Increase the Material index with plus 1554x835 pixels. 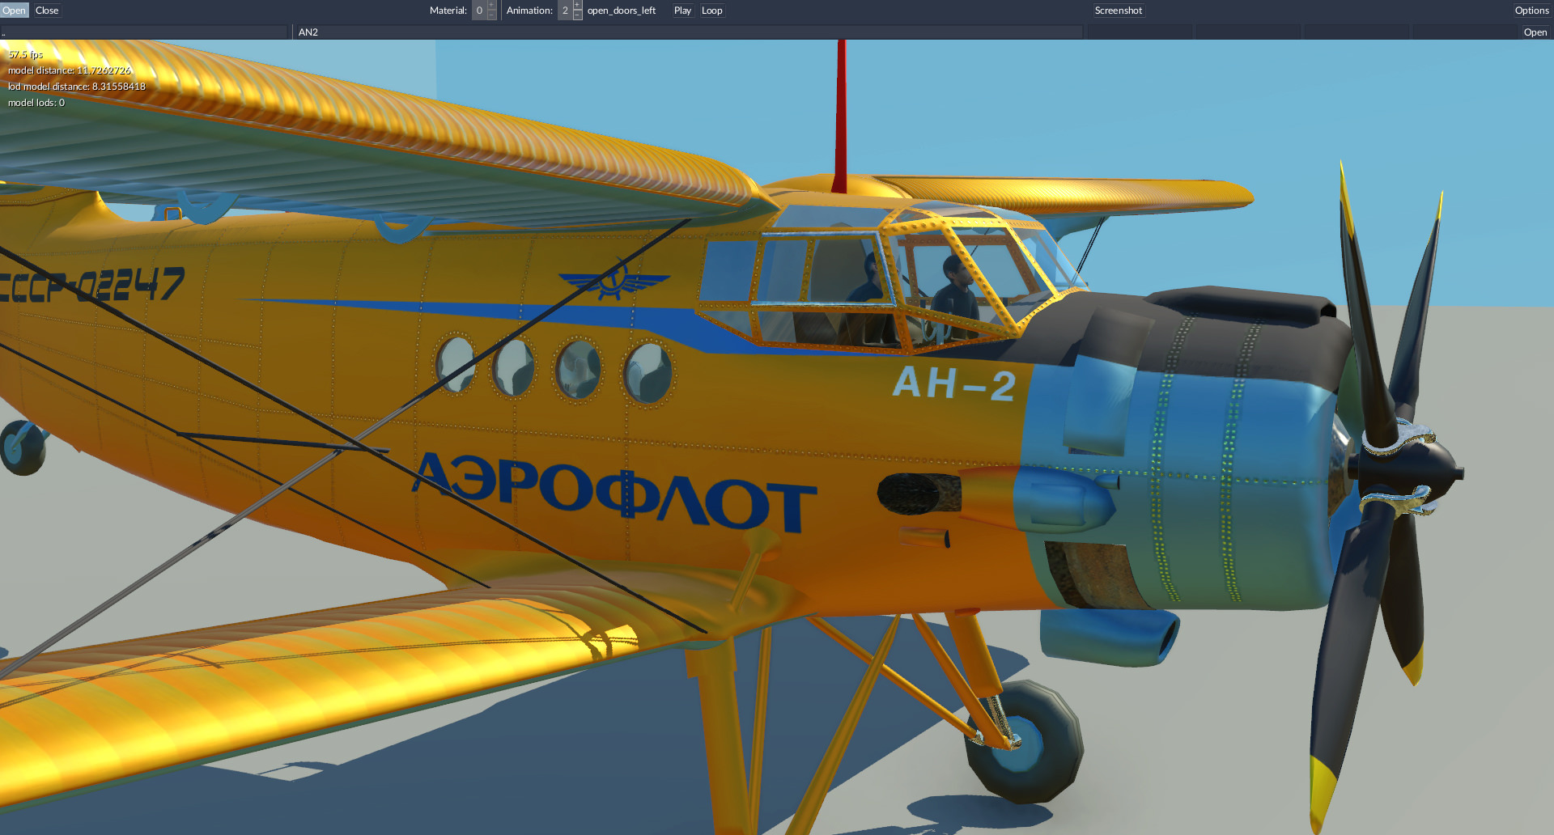tap(491, 6)
